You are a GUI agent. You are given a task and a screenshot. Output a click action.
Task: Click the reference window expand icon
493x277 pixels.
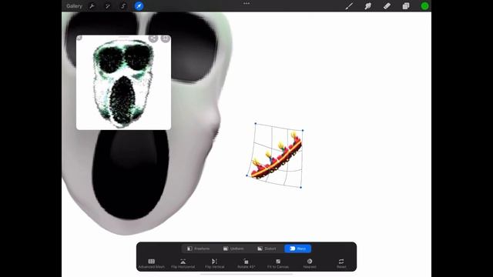click(166, 38)
